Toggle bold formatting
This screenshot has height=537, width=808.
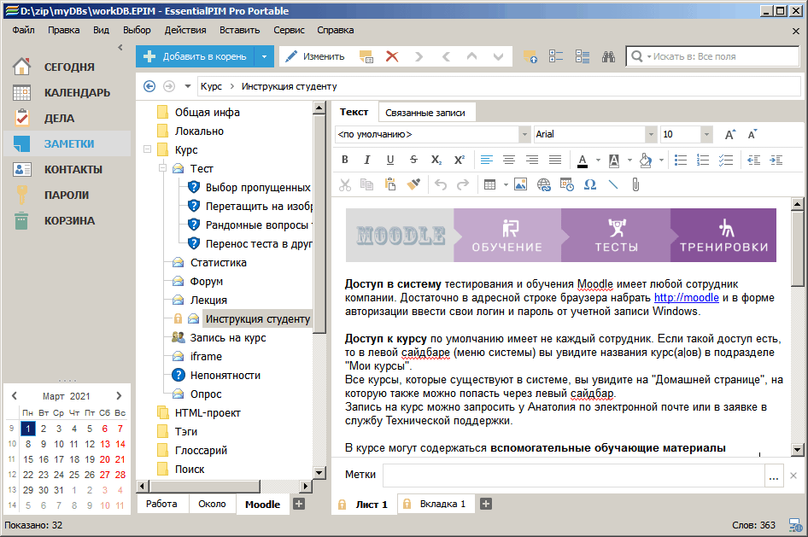345,161
